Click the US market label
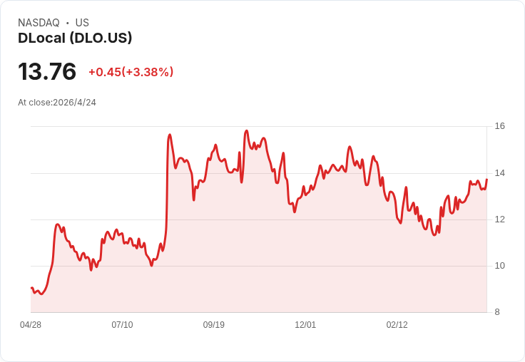Viewport: 525px width, 362px height. tap(82, 23)
